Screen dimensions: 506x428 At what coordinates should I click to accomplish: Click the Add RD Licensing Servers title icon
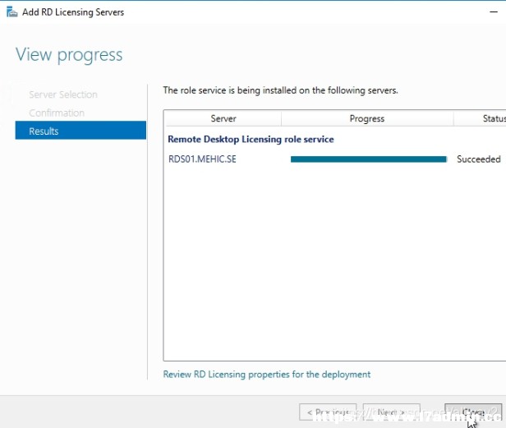coord(12,12)
